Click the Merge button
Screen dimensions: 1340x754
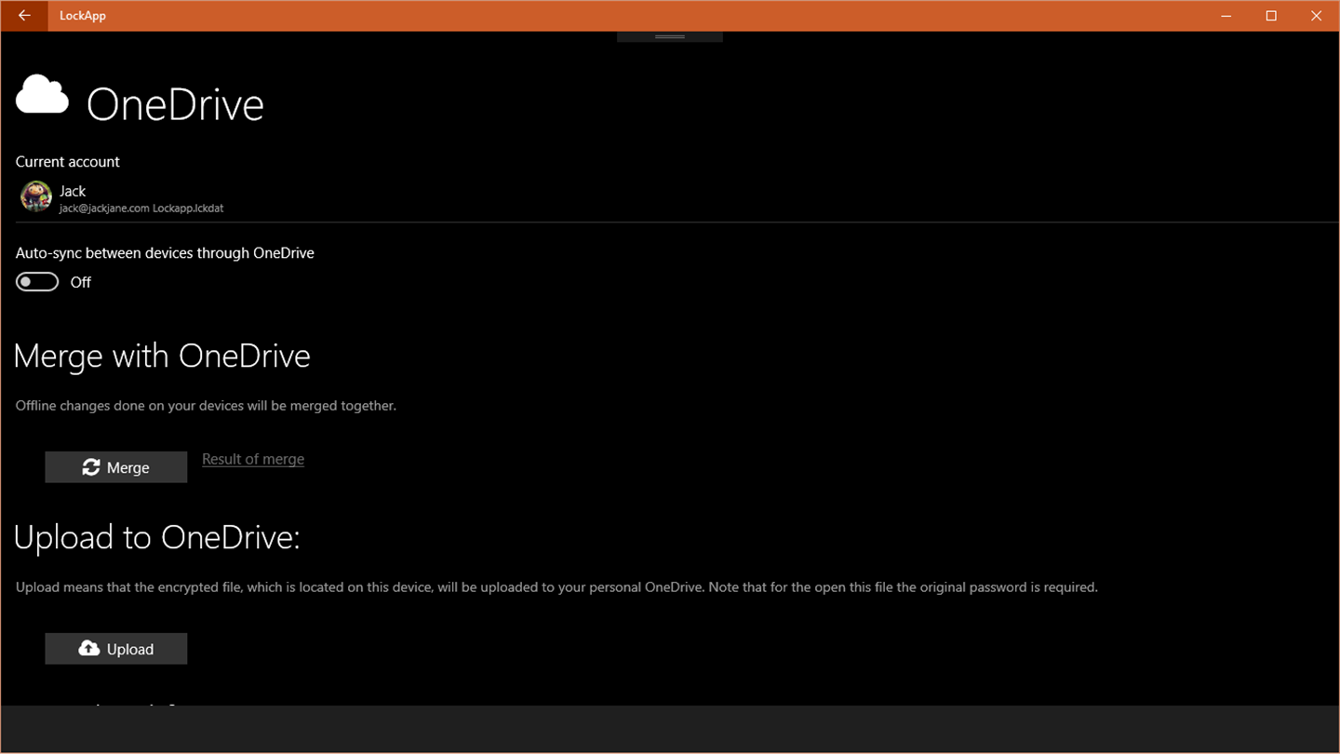pyautogui.click(x=116, y=467)
